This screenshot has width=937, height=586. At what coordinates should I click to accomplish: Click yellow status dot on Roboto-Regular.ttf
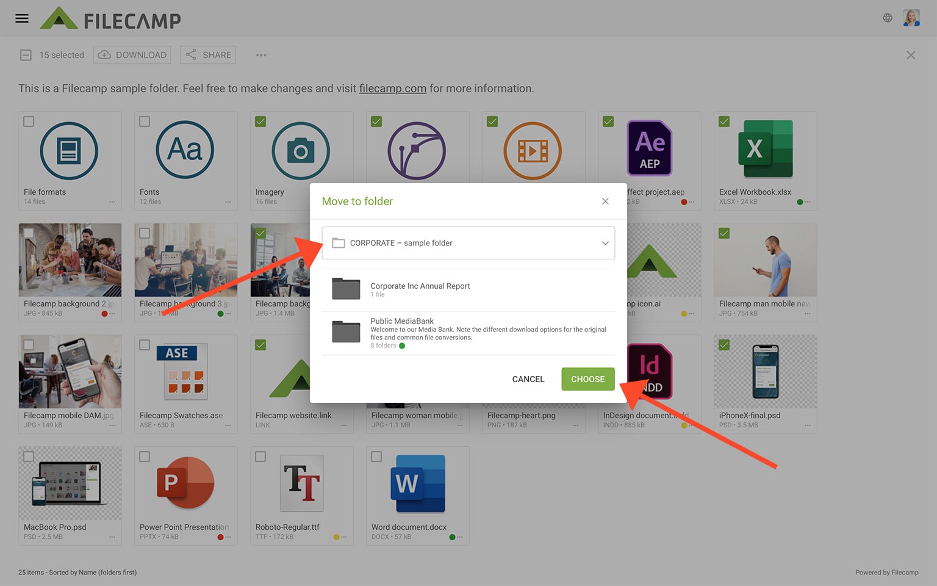pyautogui.click(x=336, y=537)
